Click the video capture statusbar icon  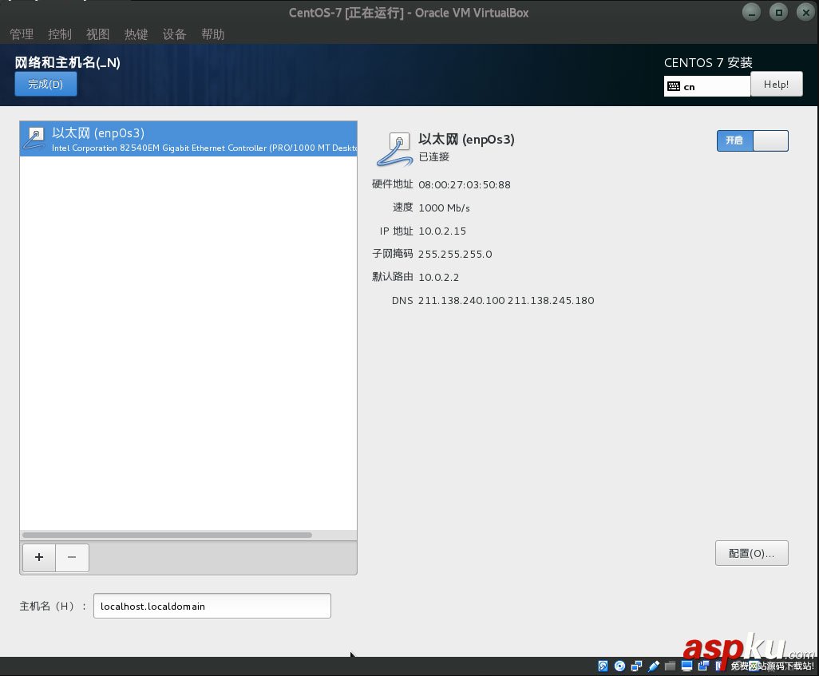[x=703, y=666]
